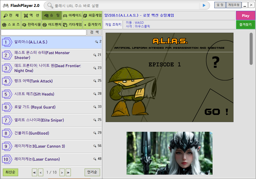Select the 스포츠 category tab
This screenshot has width=256, height=179.
tap(11, 25)
